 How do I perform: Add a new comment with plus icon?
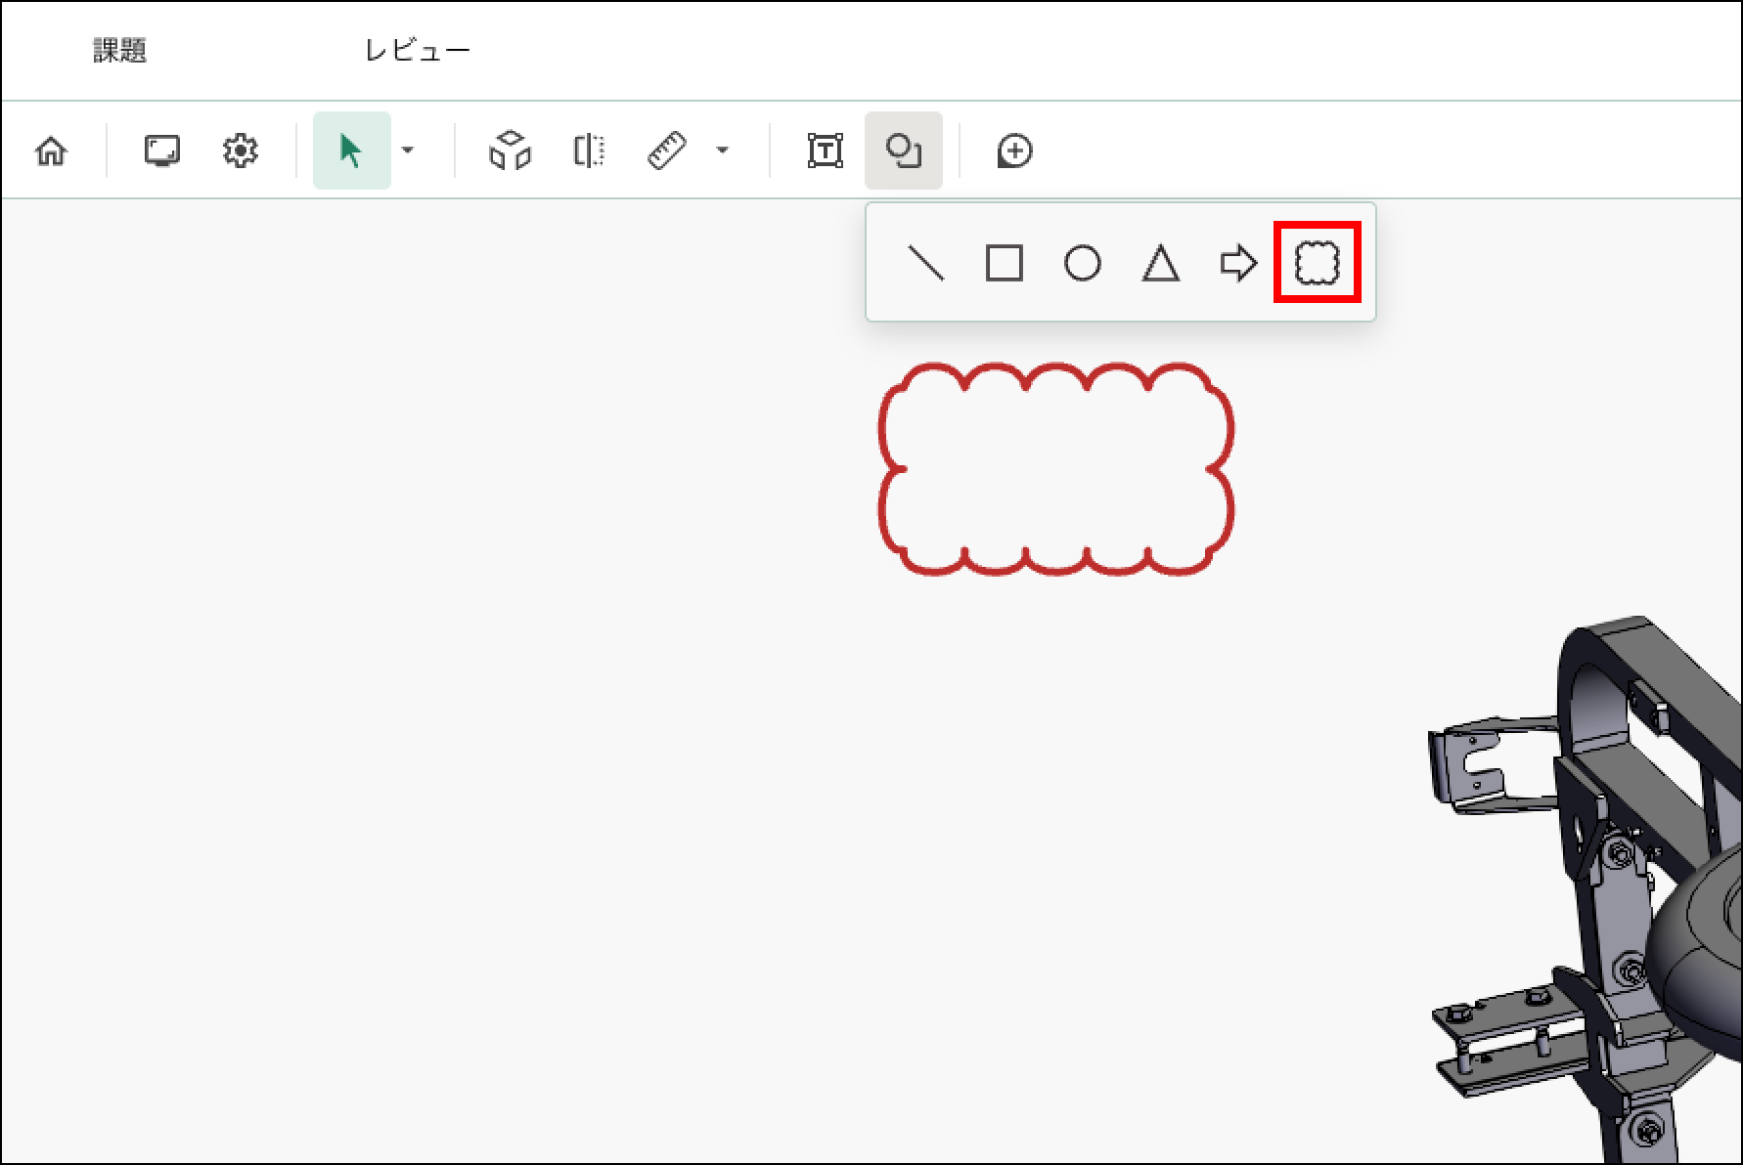click(x=1014, y=151)
